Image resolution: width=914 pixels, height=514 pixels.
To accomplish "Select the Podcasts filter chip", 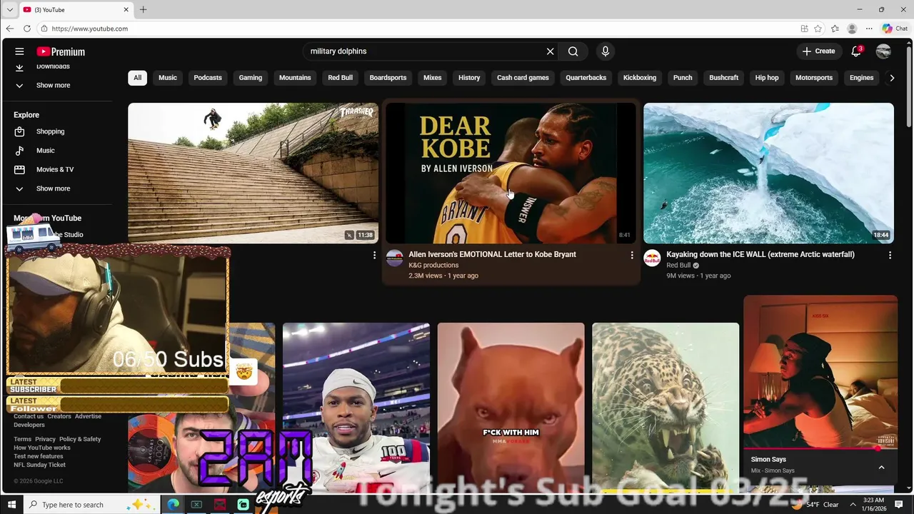I will pos(208,78).
